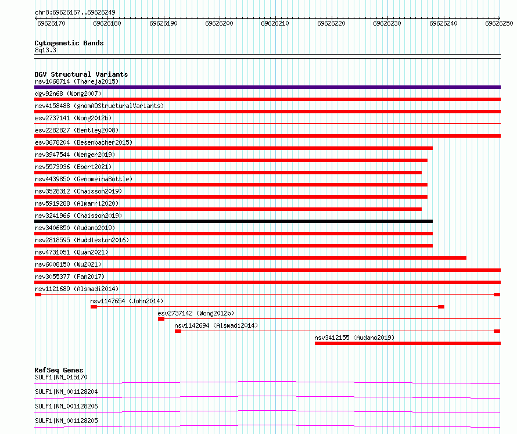Select the black nsv3241966 variant bar
The image size is (517, 434).
(234, 221)
